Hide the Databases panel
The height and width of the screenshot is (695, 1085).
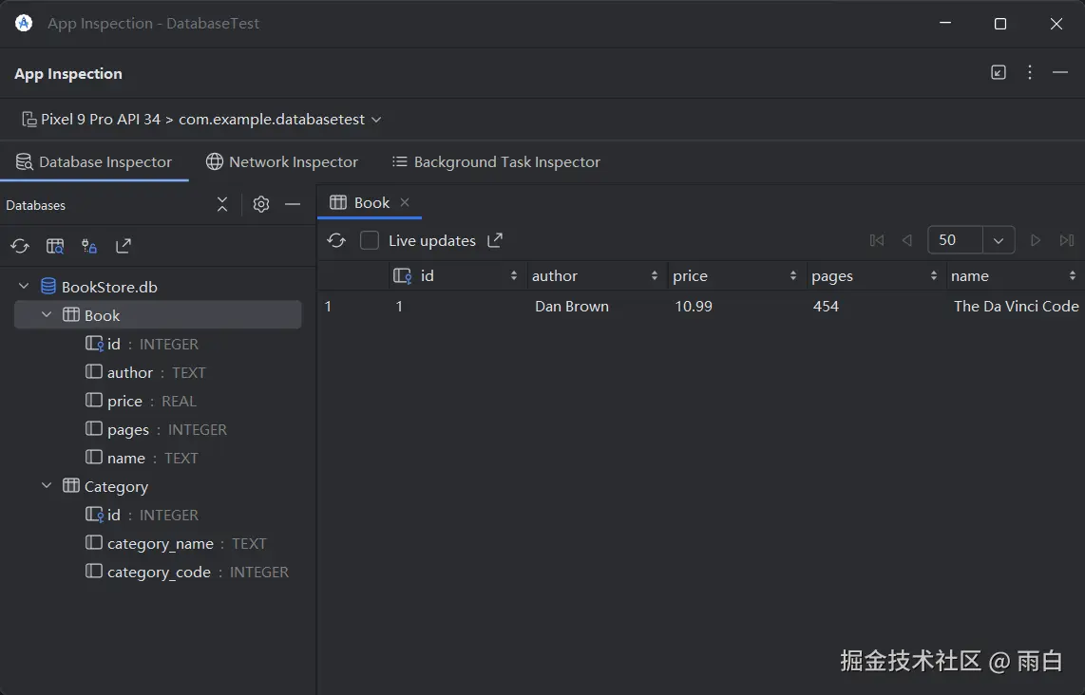293,204
